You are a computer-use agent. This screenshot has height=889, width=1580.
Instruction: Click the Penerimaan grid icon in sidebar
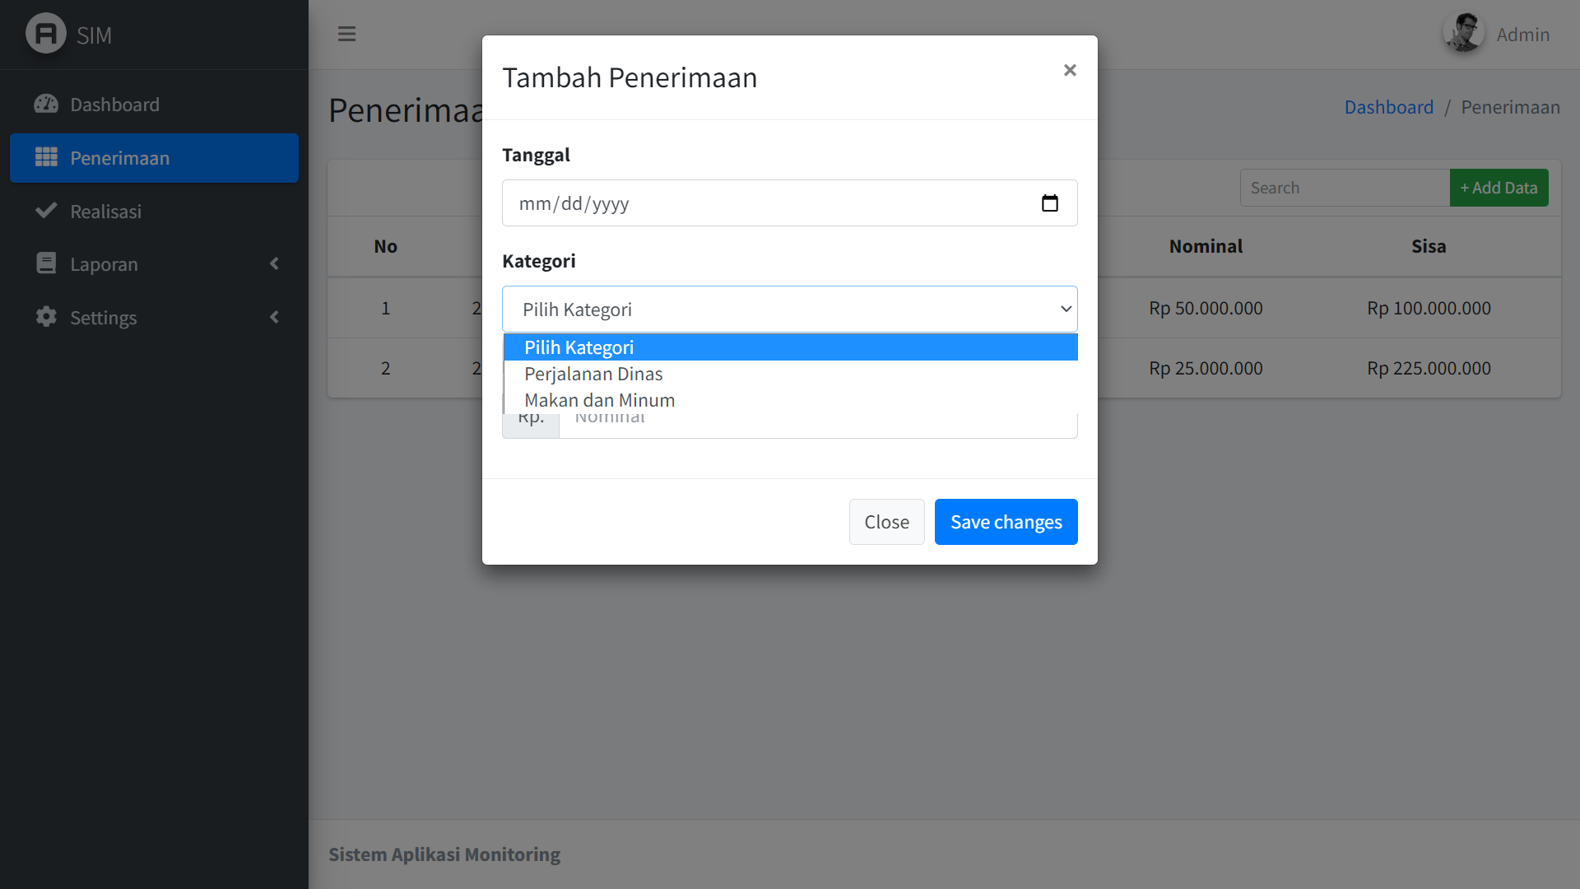(x=46, y=157)
